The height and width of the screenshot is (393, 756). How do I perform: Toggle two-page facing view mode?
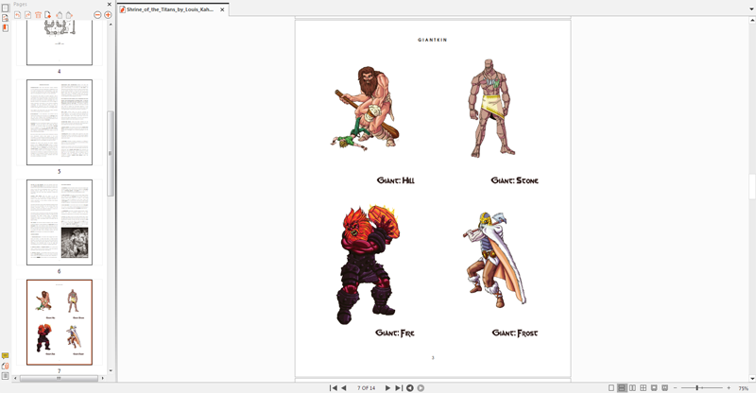pyautogui.click(x=632, y=388)
